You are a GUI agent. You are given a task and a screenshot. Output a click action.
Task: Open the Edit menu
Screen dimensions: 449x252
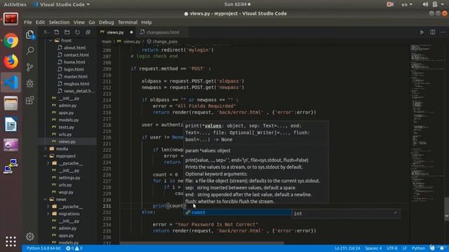point(40,22)
